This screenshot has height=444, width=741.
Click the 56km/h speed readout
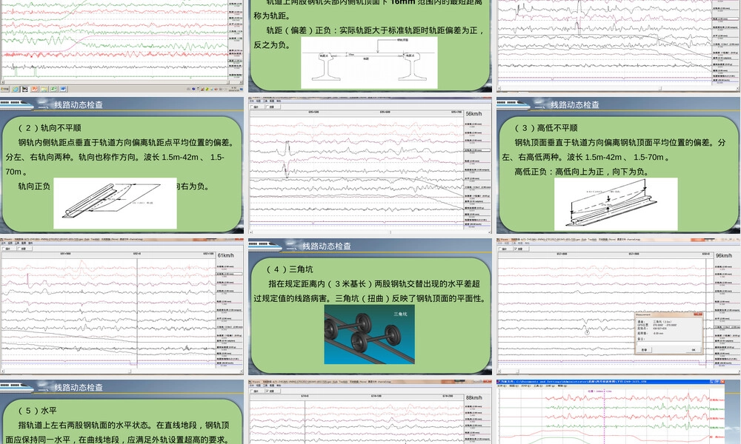[x=473, y=114]
